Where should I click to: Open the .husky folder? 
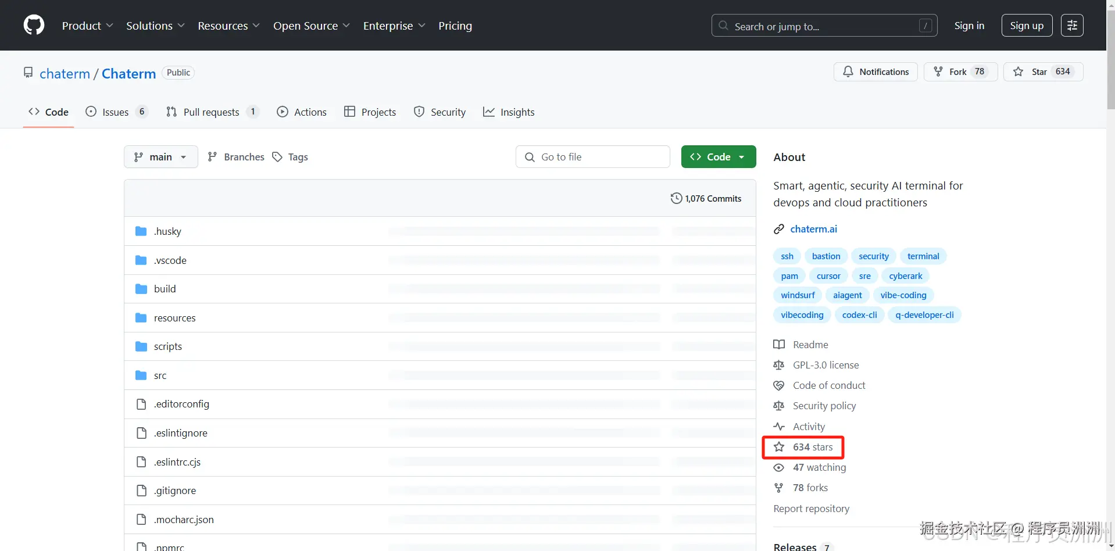pos(167,231)
